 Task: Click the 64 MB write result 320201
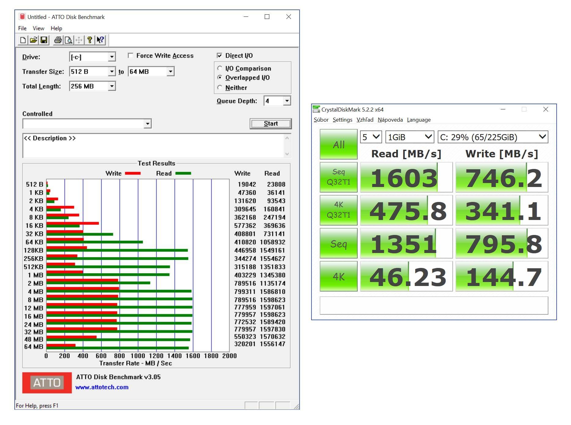[x=245, y=344]
